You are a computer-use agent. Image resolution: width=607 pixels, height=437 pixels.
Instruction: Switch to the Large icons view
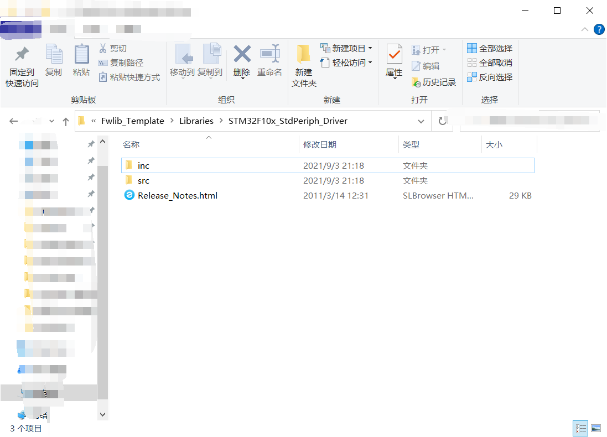(x=596, y=428)
